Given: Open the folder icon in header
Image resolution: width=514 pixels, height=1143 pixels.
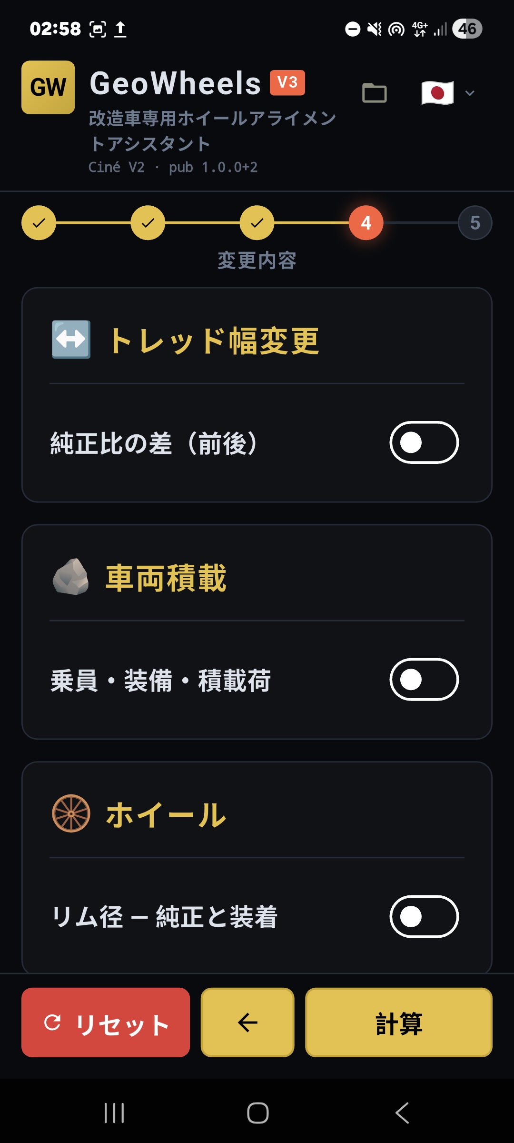Looking at the screenshot, I should click(x=375, y=93).
